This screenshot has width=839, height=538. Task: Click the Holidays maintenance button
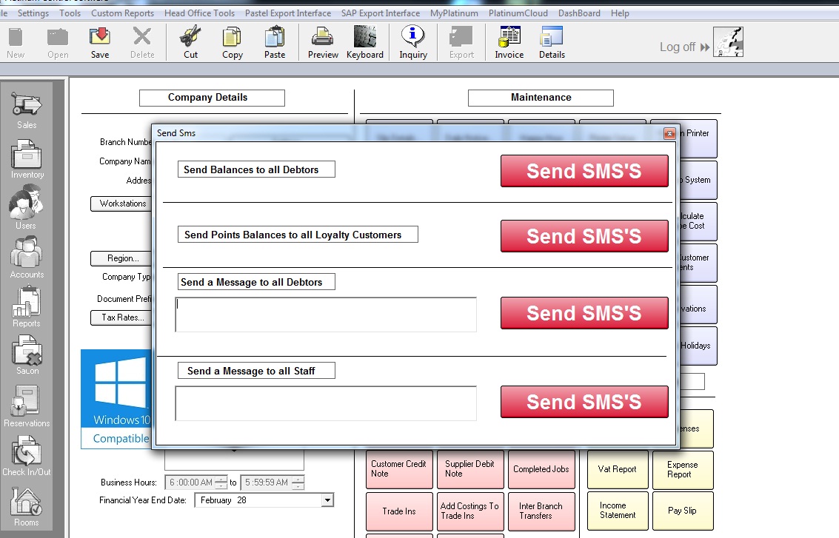point(698,346)
